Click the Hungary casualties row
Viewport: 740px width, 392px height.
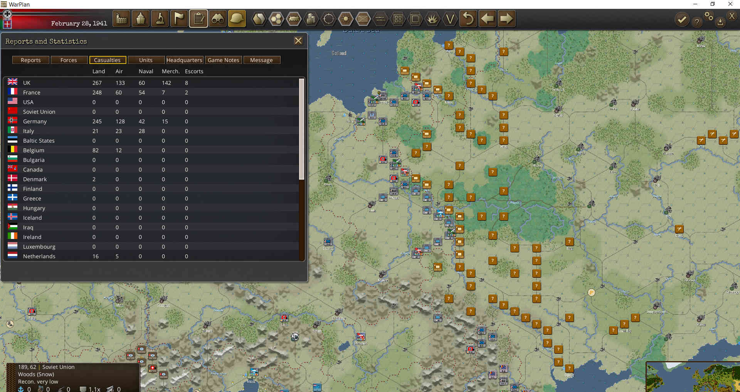[152, 208]
